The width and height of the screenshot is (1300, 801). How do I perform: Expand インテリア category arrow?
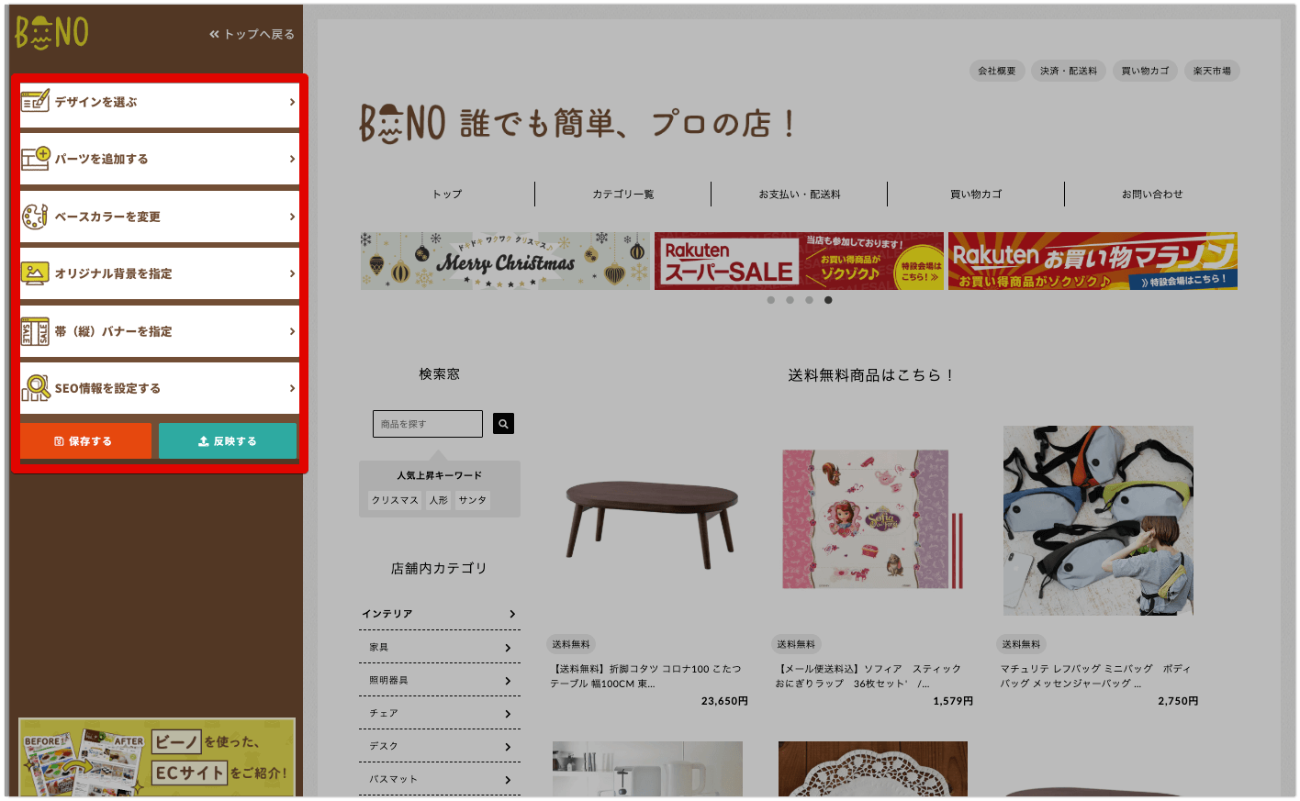[512, 614]
